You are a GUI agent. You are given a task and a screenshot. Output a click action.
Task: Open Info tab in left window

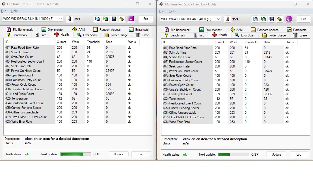(x=41, y=35)
